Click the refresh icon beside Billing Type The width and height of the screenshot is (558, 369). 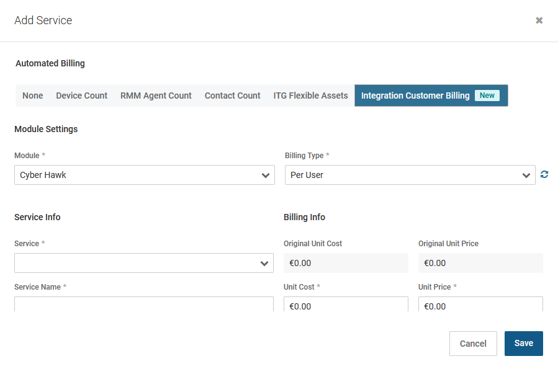544,175
